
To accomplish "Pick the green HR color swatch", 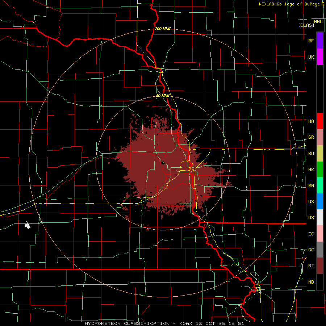I will pyautogui.click(x=320, y=170).
